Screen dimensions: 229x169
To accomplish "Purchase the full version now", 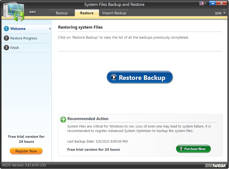I will (x=193, y=149).
